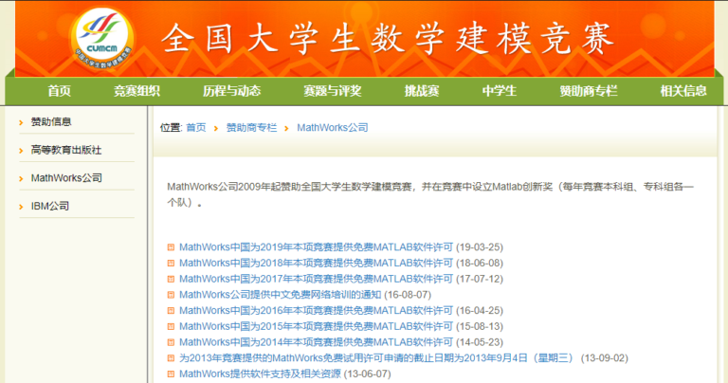Go to 赛题与评奖 in the navigation bar

(x=332, y=91)
